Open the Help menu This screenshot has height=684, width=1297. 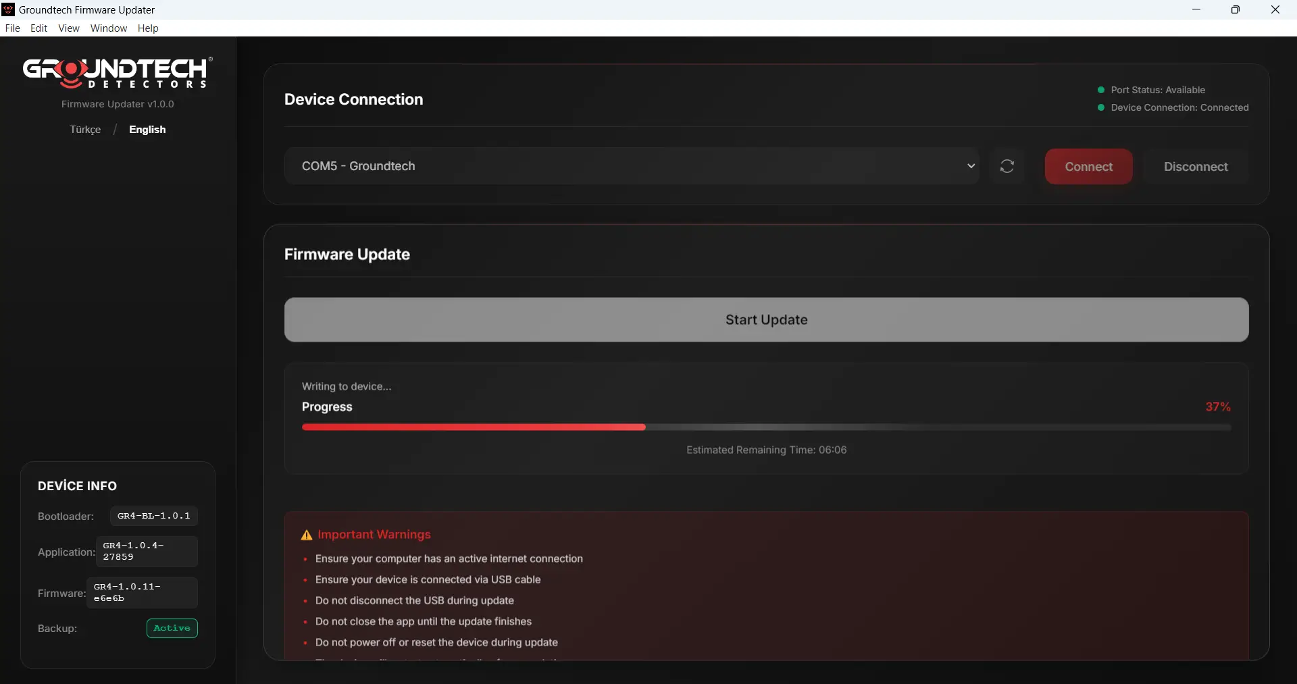pyautogui.click(x=148, y=28)
